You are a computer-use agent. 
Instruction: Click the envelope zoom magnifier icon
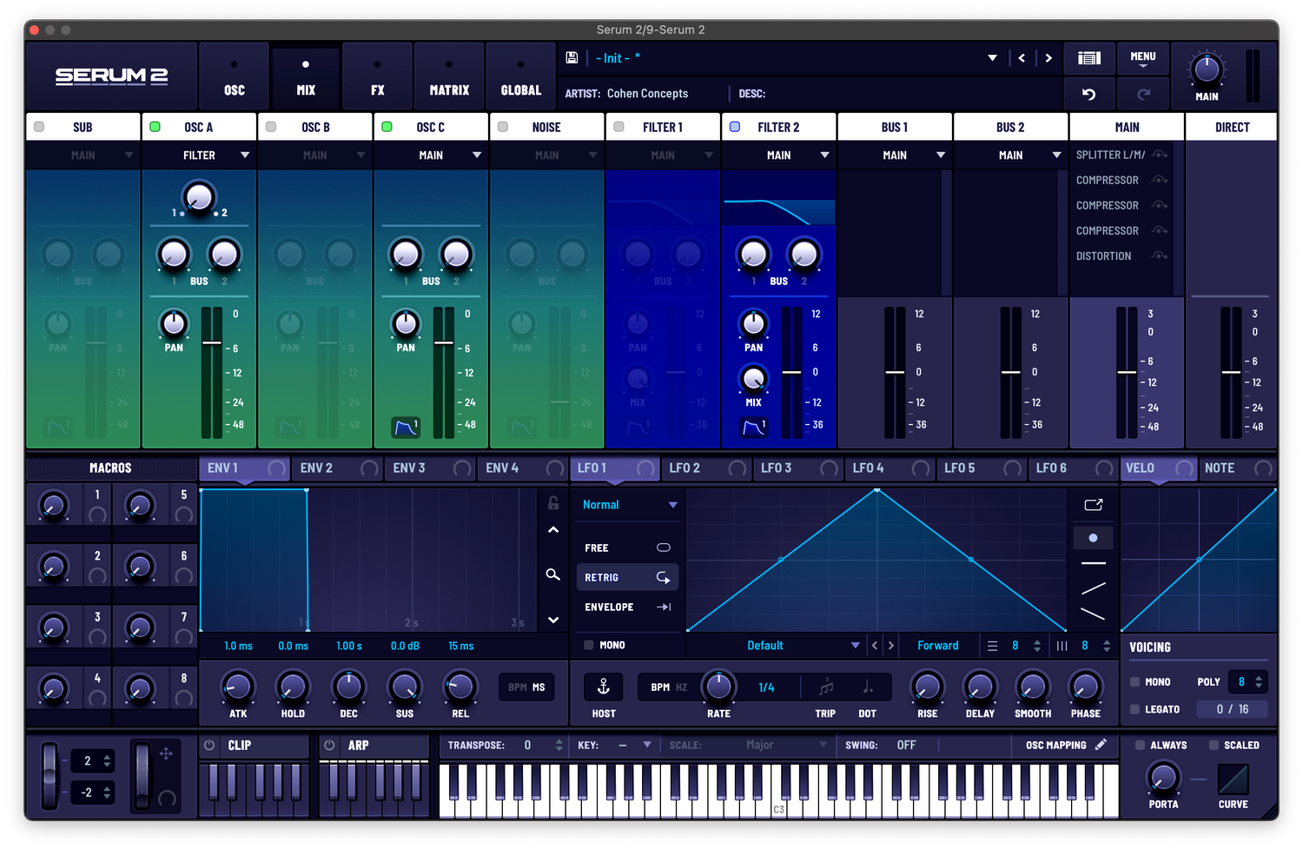click(x=552, y=574)
